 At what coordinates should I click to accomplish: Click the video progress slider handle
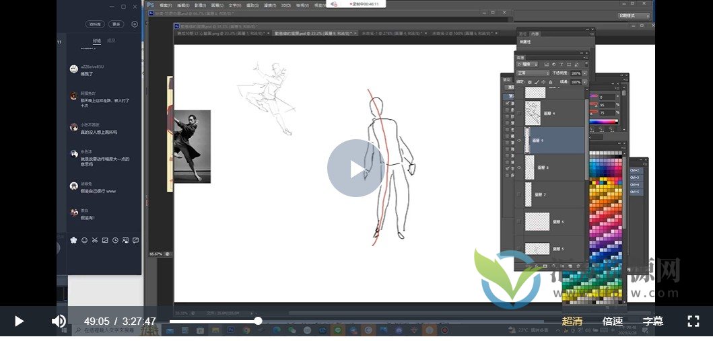click(258, 321)
